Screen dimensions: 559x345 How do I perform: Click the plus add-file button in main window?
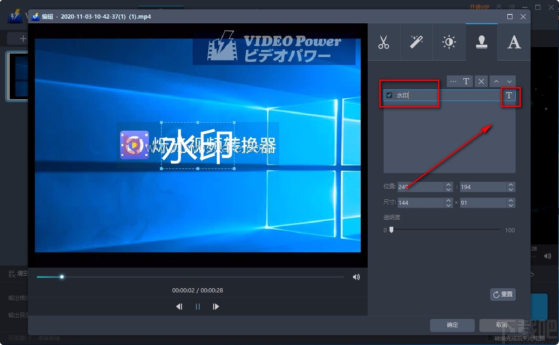[23, 38]
